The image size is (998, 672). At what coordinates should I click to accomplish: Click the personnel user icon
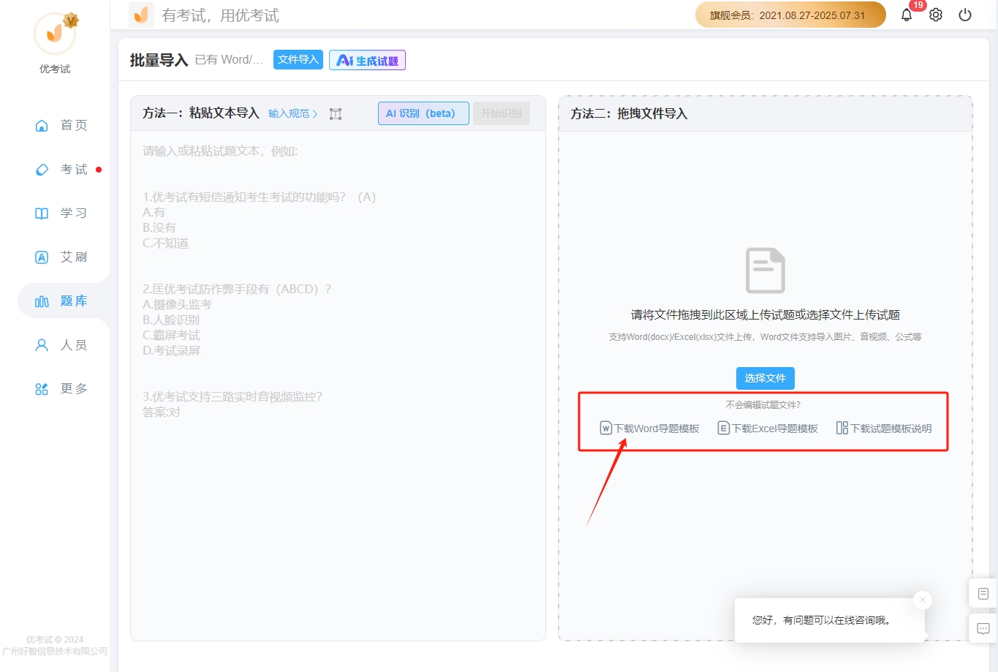tap(42, 345)
